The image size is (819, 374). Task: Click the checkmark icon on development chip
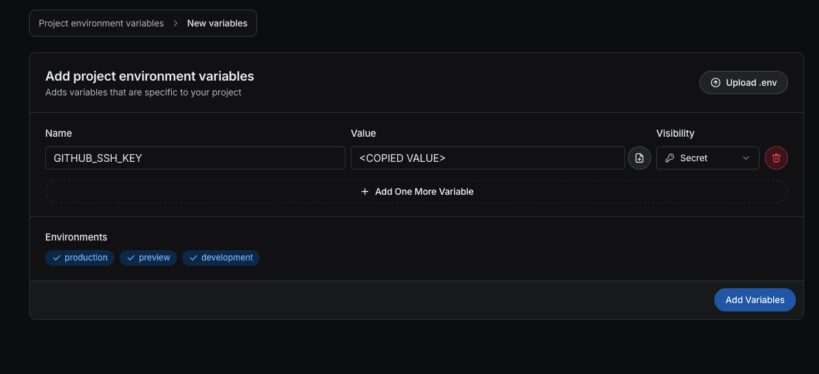[x=193, y=258]
